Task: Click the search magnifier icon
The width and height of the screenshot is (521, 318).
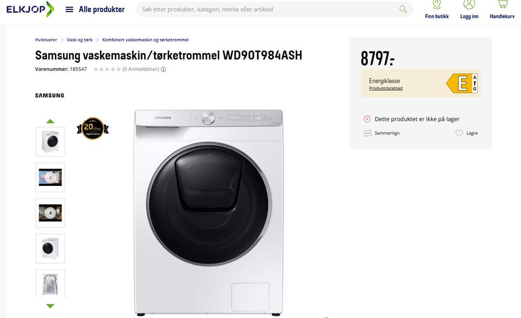Action: point(403,9)
